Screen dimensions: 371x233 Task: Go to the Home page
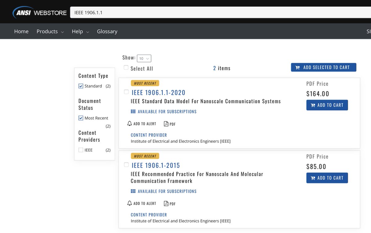21,31
